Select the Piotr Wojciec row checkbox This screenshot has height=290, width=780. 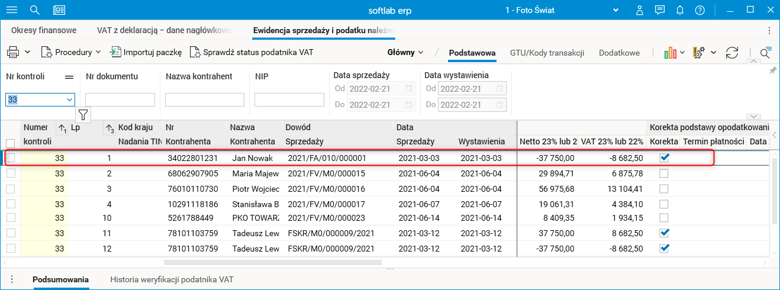10,189
